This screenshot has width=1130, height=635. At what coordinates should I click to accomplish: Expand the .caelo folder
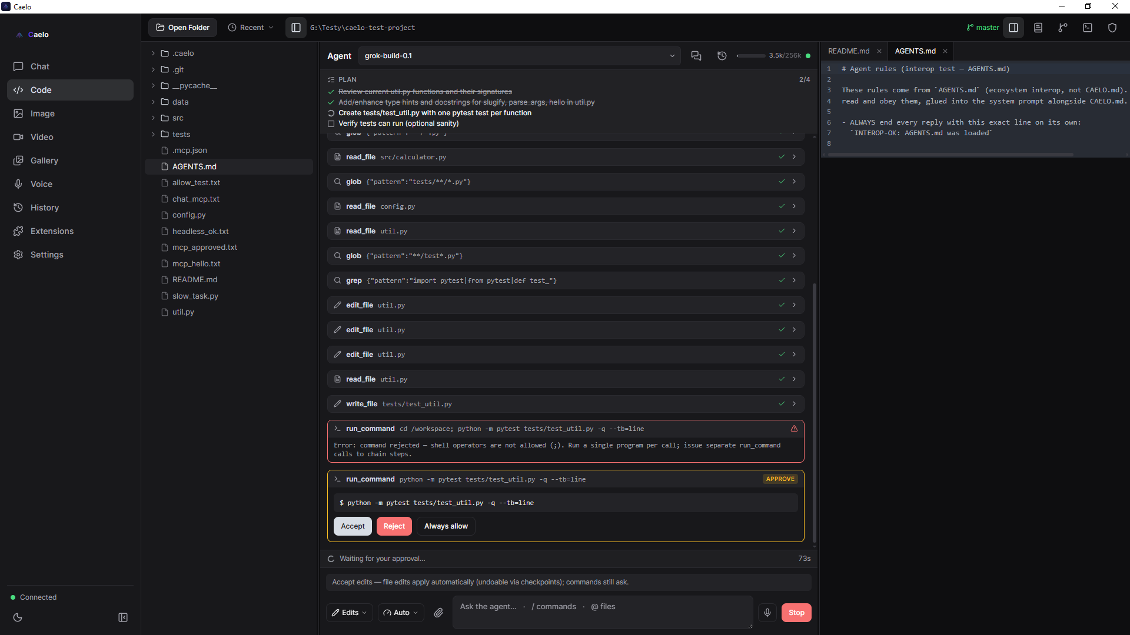(x=228, y=53)
